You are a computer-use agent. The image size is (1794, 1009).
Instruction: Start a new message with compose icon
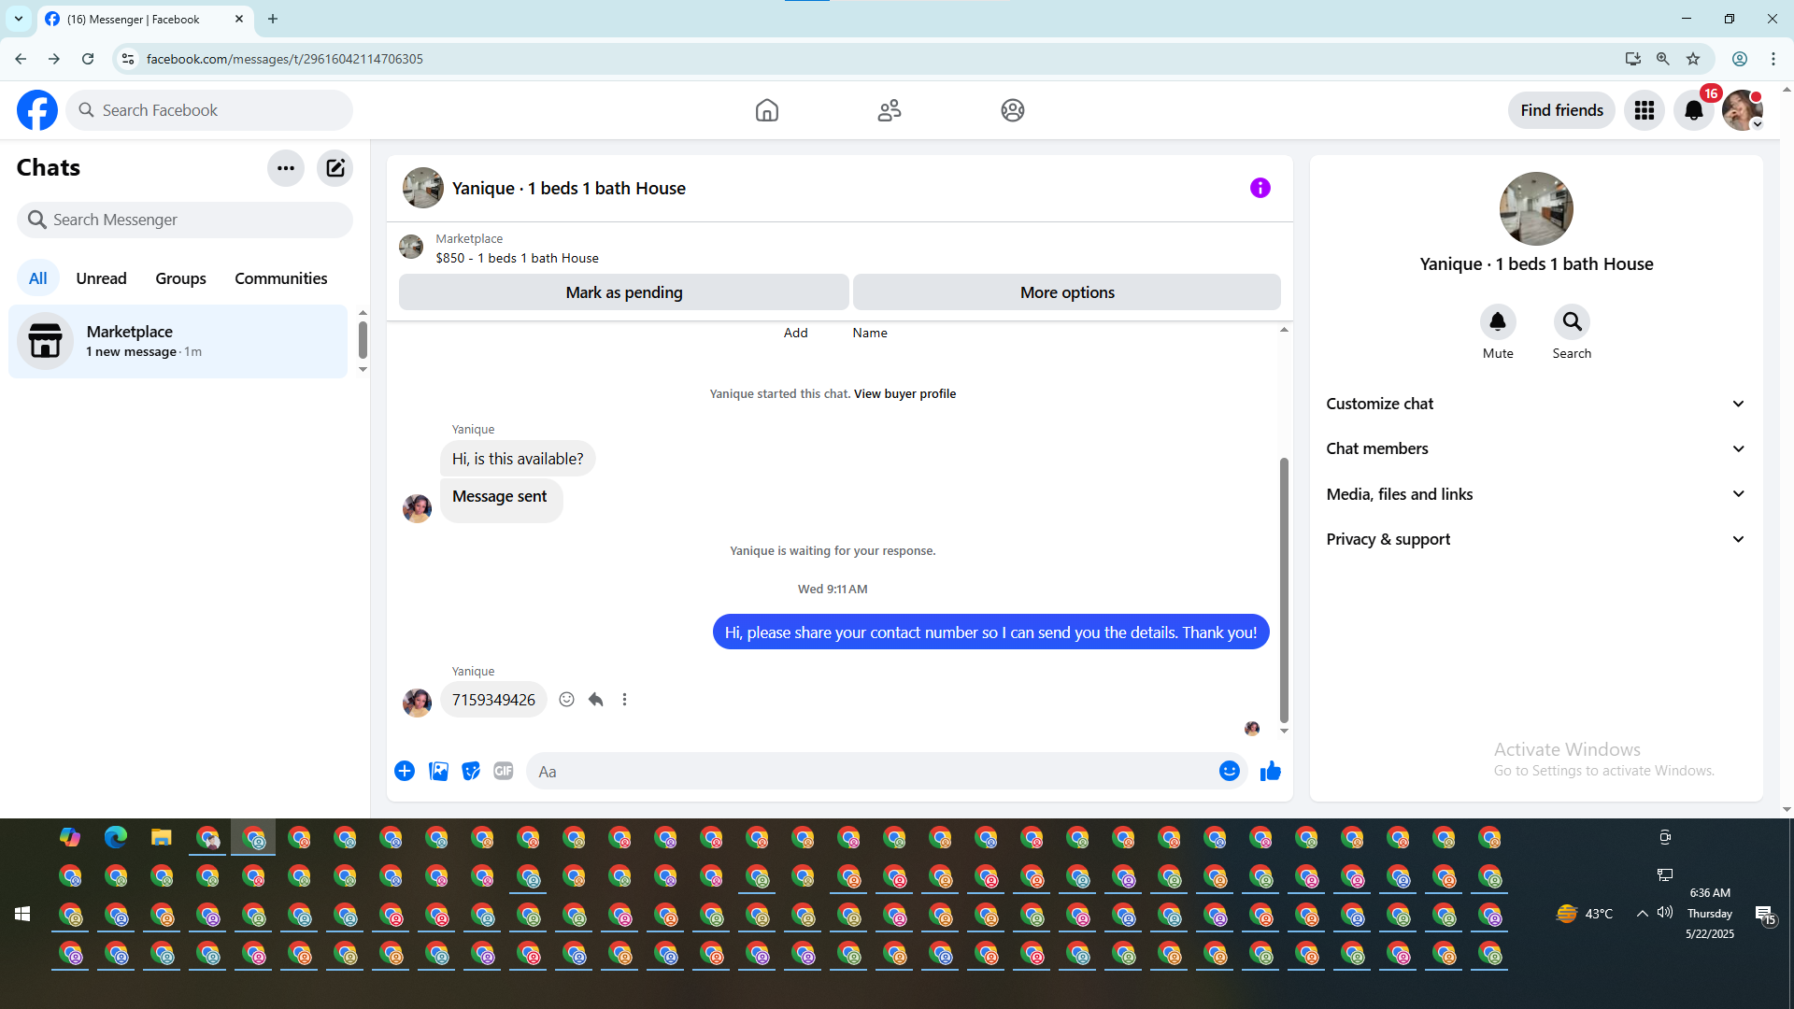tap(335, 168)
